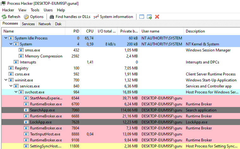
Task: Select RuntimeBroker.exe with PID 7804
Action: [x=46, y=128]
